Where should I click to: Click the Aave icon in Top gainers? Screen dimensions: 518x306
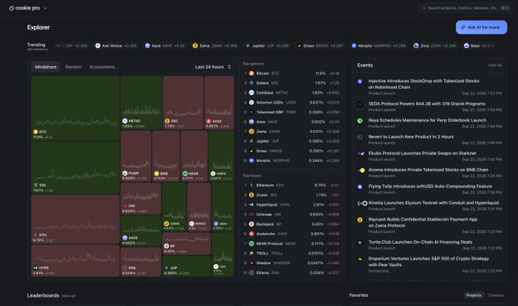252,122
